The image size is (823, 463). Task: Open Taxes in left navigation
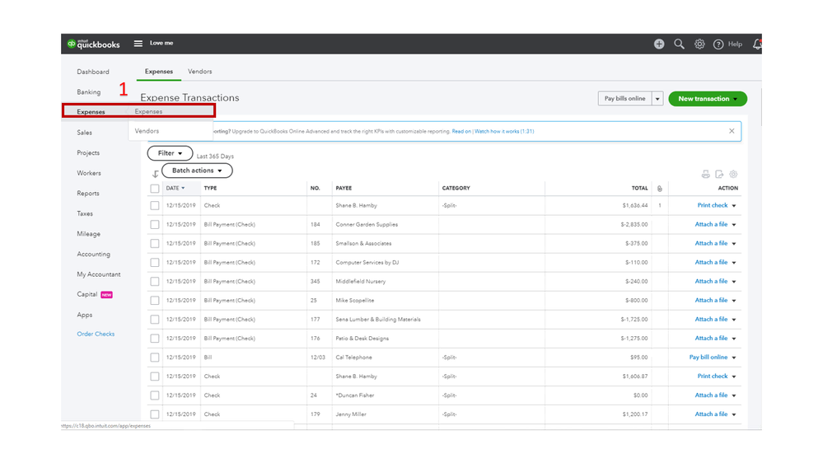point(85,213)
